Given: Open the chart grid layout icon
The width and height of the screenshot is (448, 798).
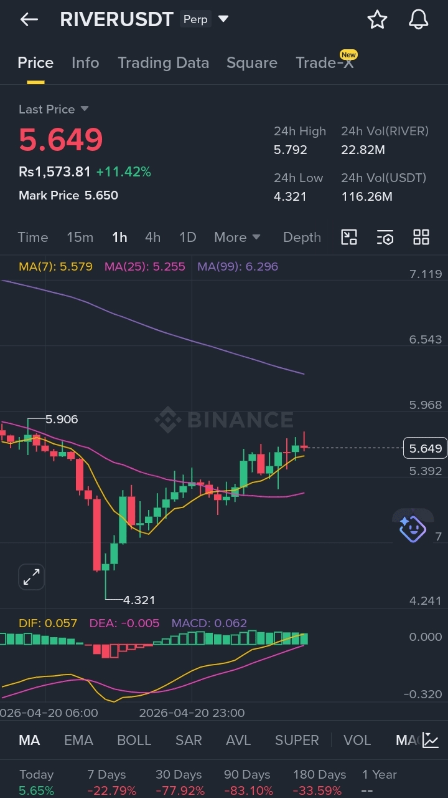Looking at the screenshot, I should [421, 237].
